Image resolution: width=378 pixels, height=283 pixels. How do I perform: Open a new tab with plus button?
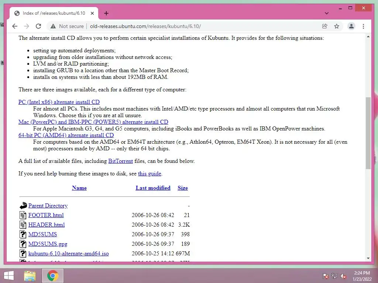pos(106,13)
